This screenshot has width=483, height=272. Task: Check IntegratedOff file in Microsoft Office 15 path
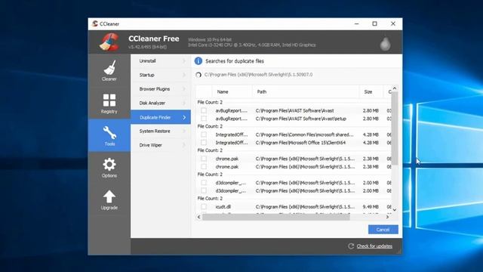[x=204, y=143]
